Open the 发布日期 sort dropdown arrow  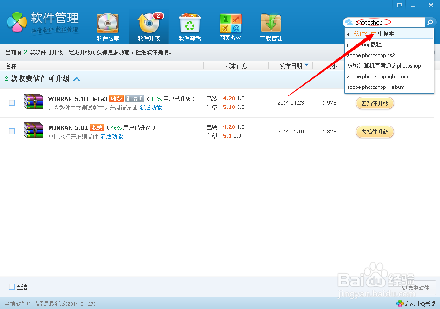pyautogui.click(x=307, y=65)
